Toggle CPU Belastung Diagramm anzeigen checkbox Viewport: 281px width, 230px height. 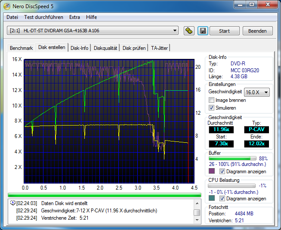(222, 198)
